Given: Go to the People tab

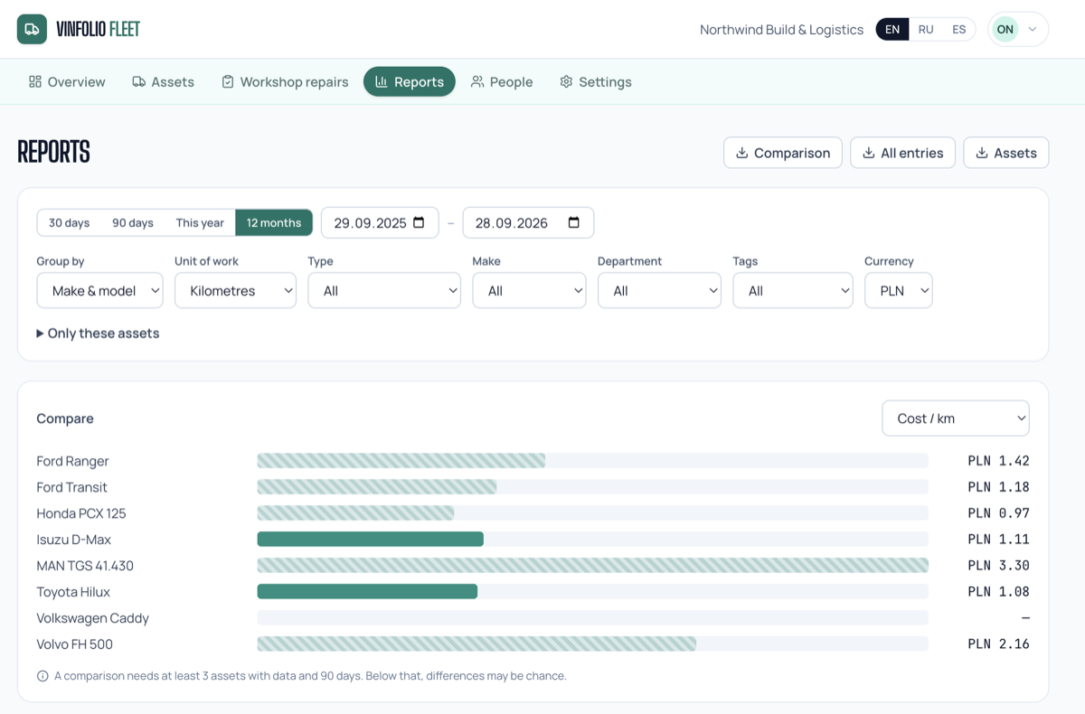Looking at the screenshot, I should point(502,81).
